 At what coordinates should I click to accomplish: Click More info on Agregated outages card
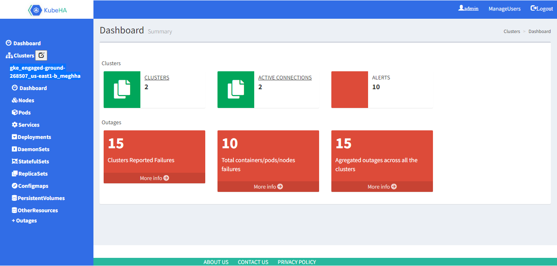382,187
